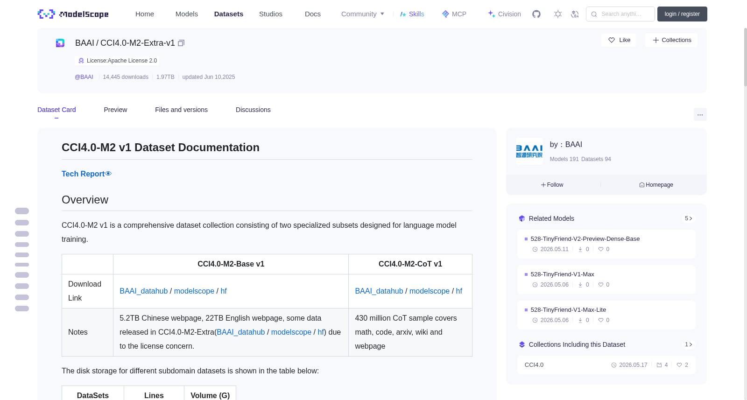
Task: Follow the BAAI organization
Action: coord(552,185)
